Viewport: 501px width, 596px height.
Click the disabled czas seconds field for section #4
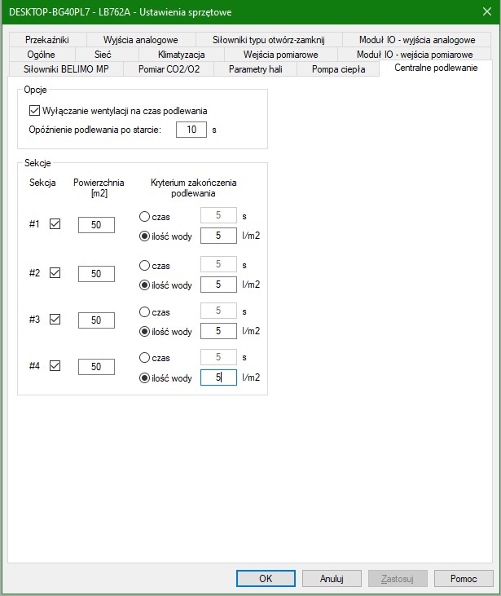tap(219, 357)
